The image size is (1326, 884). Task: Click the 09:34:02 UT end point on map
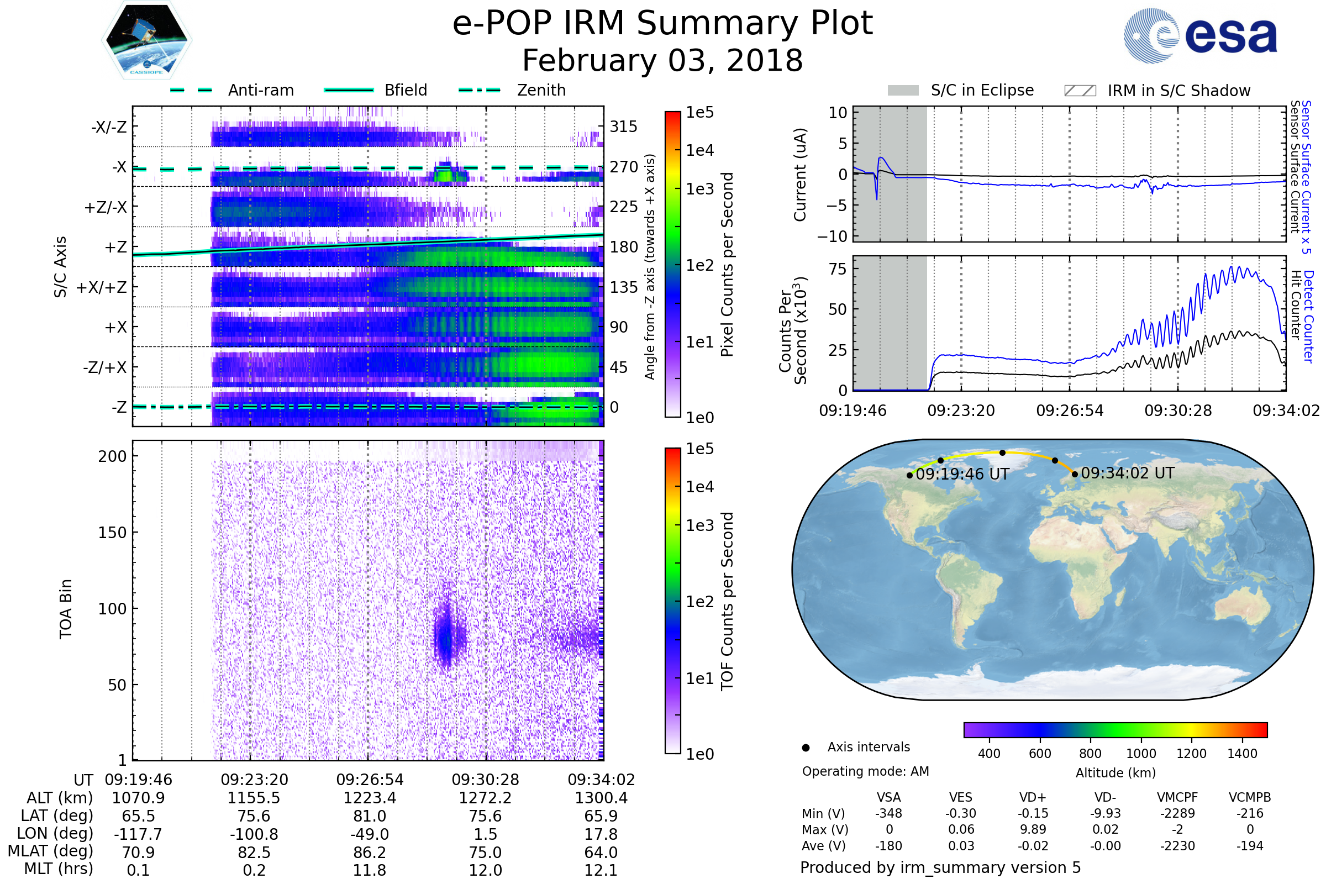click(1075, 474)
